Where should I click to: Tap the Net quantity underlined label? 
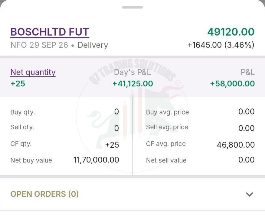(x=33, y=72)
